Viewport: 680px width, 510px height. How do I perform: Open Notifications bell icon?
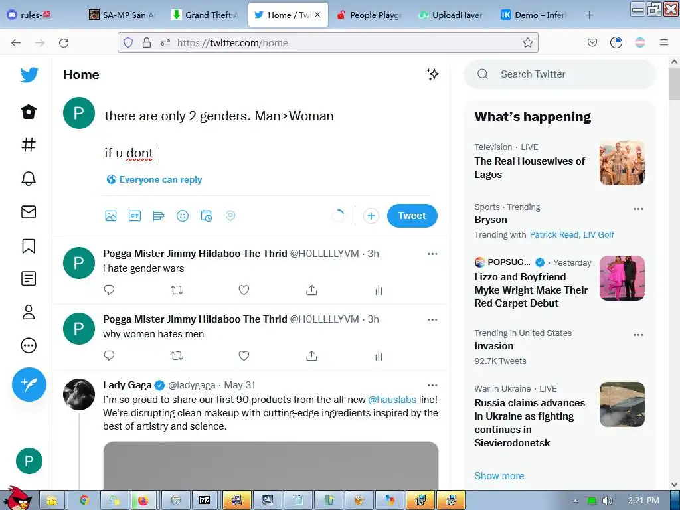point(29,178)
